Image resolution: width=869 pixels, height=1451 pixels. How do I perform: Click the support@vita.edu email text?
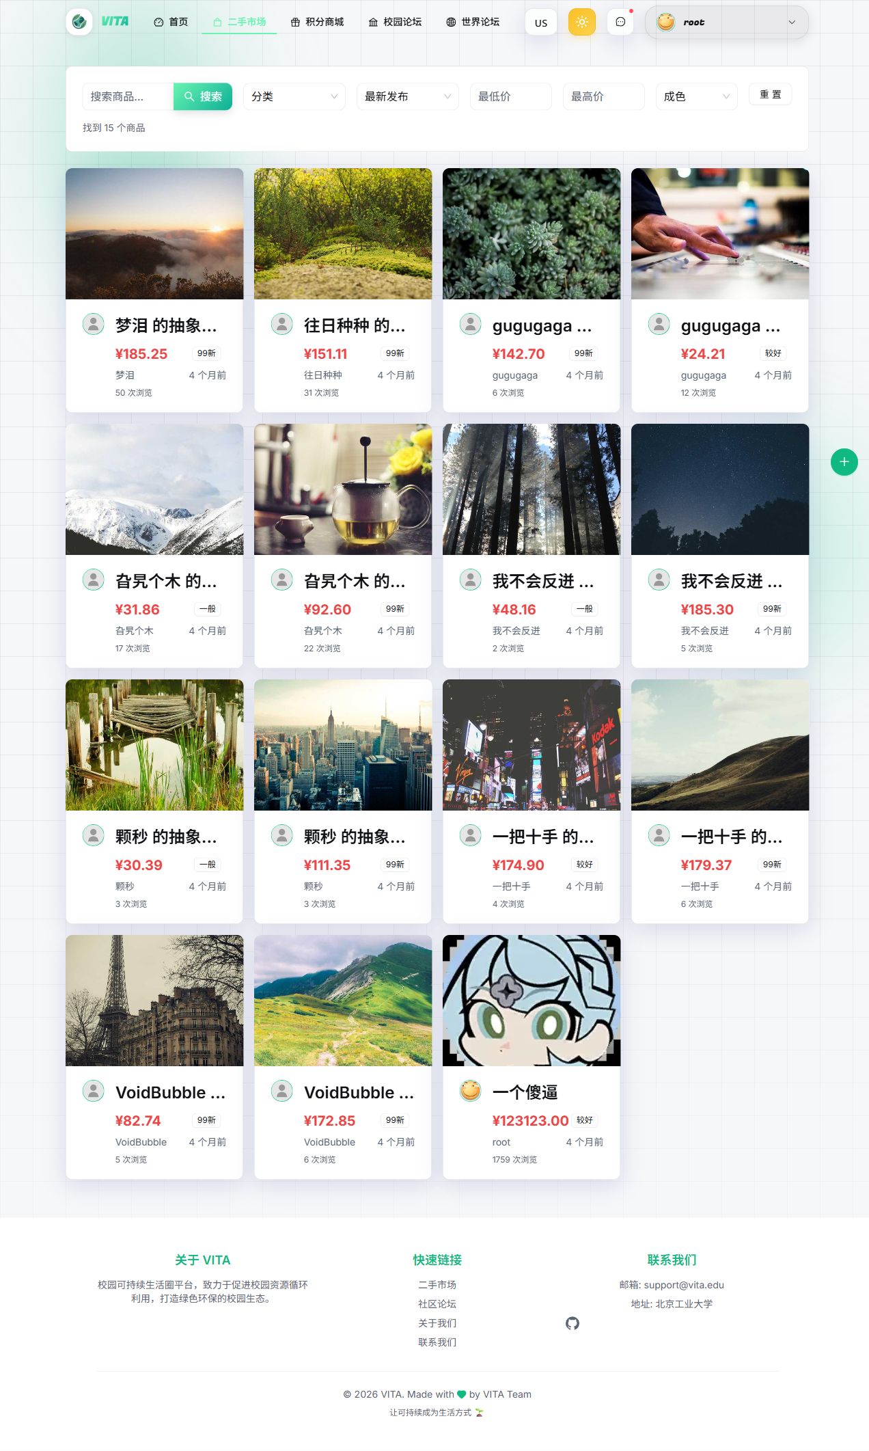[x=684, y=1285]
